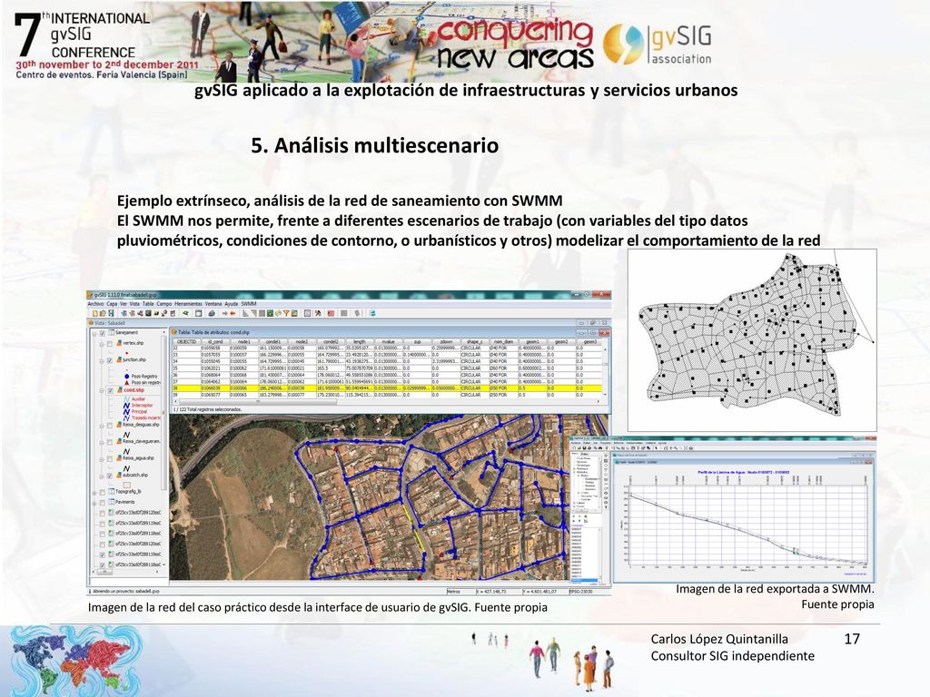
Task: Enable the Paviments group checkbox
Action: [102, 503]
